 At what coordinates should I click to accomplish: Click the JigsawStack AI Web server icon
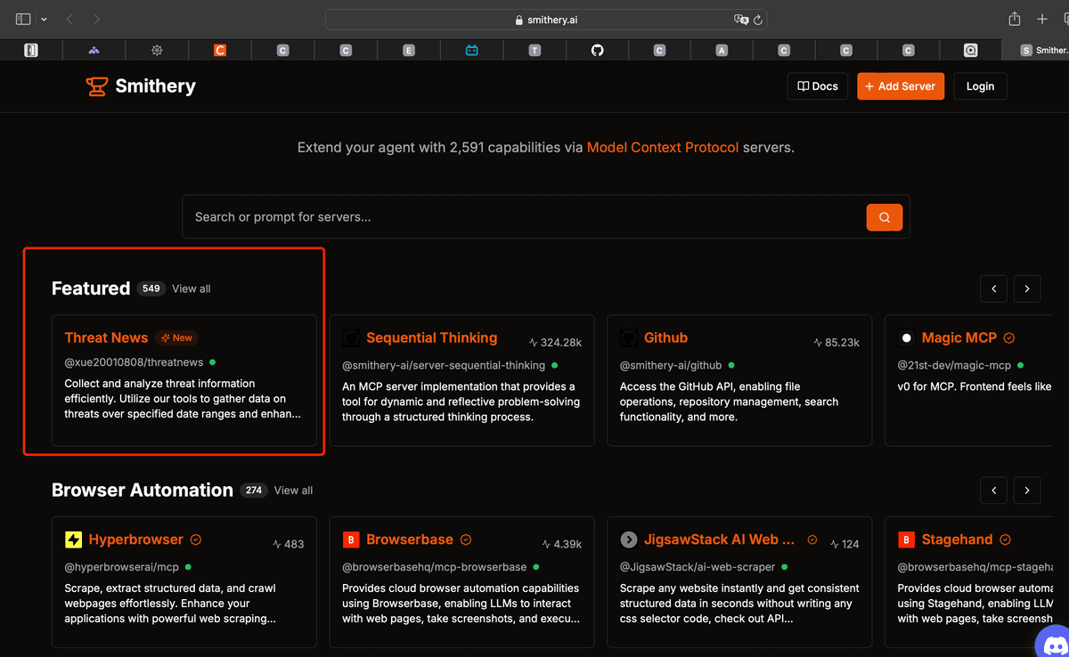point(629,539)
